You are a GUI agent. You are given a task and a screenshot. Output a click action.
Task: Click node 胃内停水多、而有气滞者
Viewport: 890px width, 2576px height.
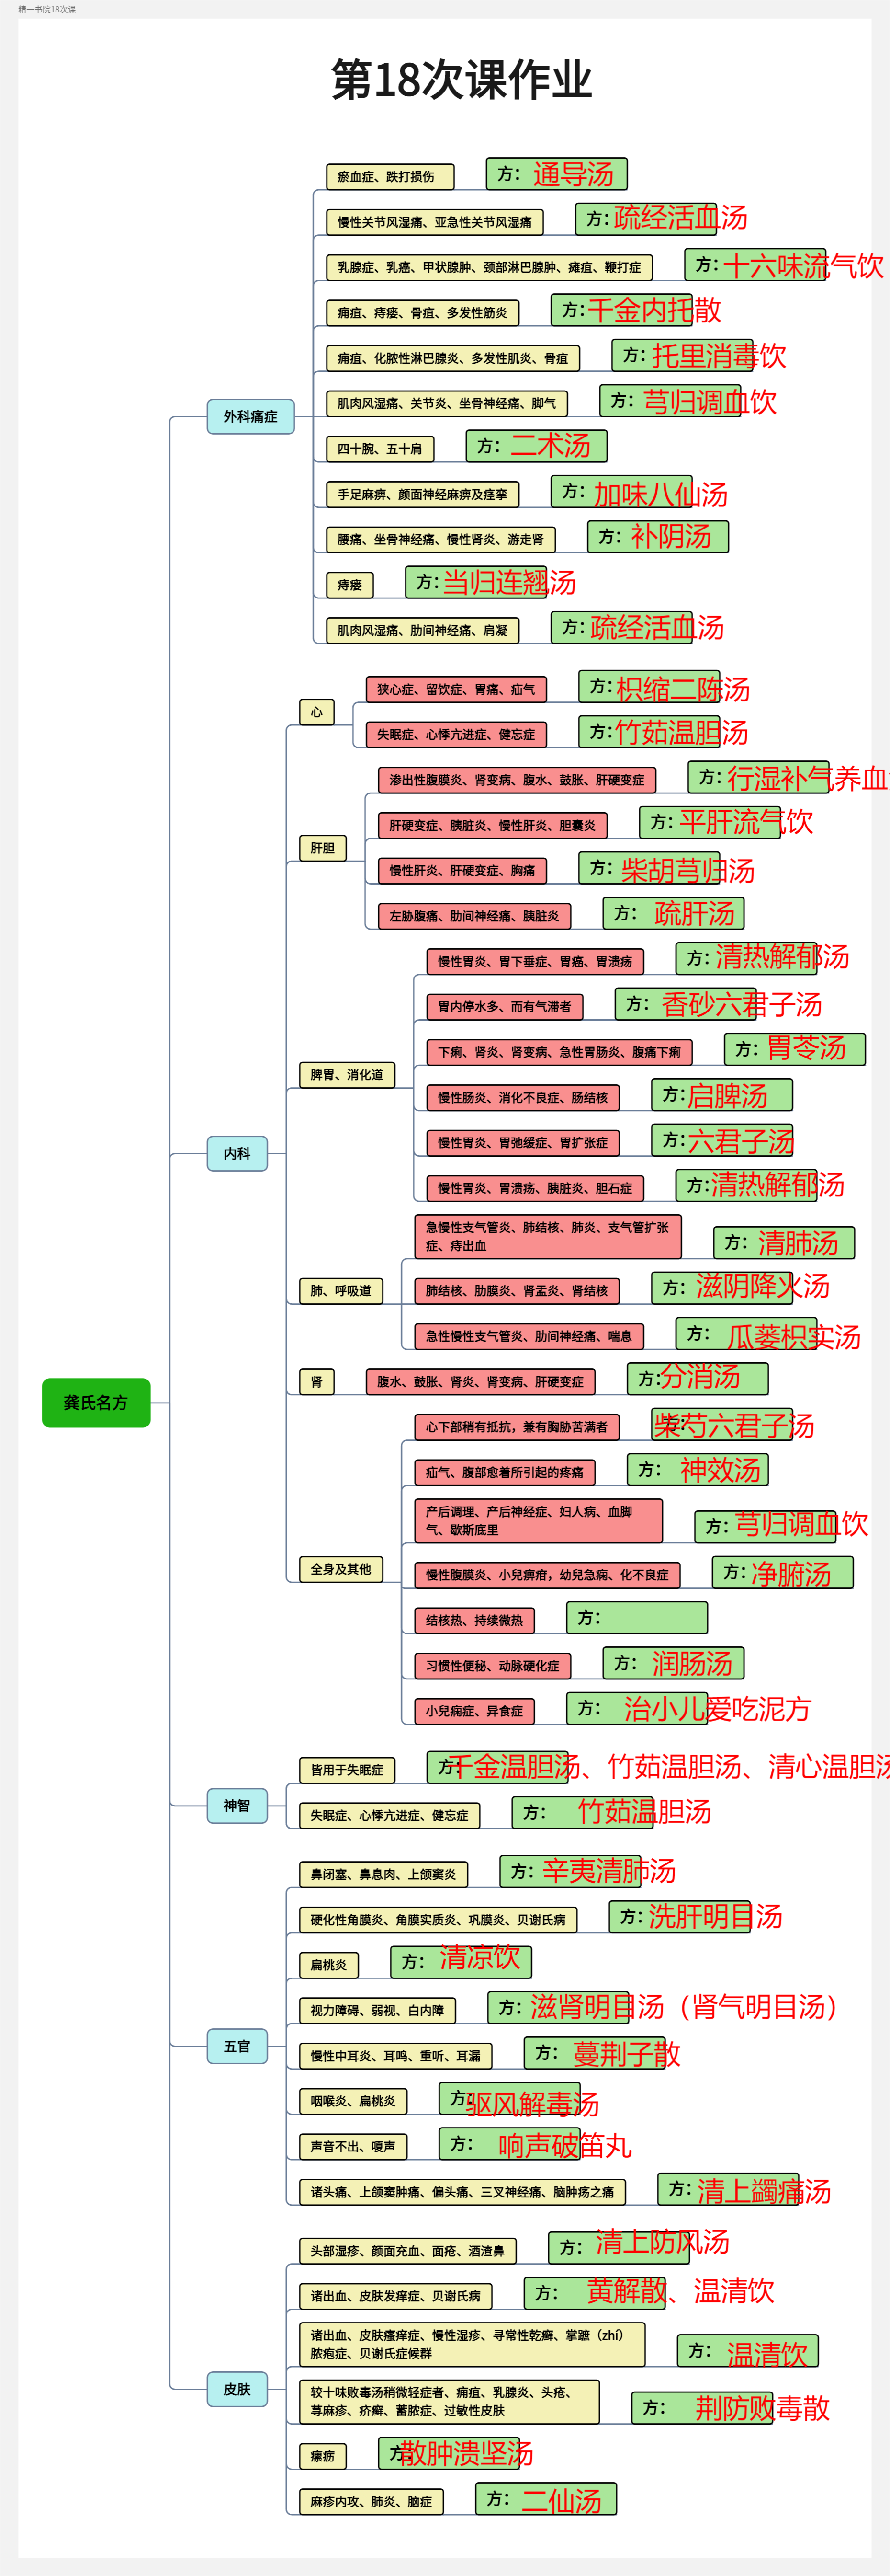coord(505,1007)
